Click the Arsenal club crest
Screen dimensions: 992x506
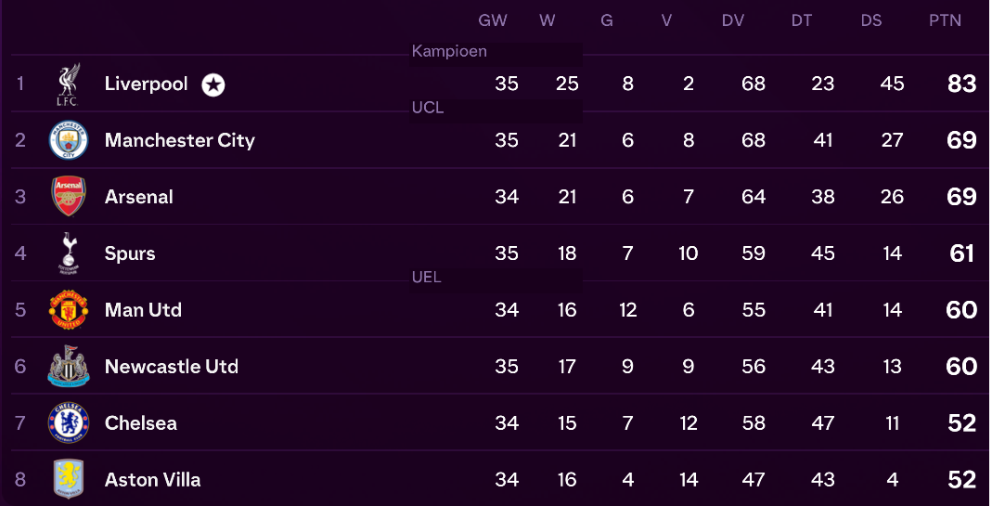point(68,197)
